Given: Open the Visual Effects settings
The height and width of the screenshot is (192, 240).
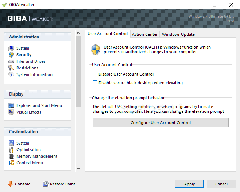Looking at the screenshot, I should click(29, 112).
